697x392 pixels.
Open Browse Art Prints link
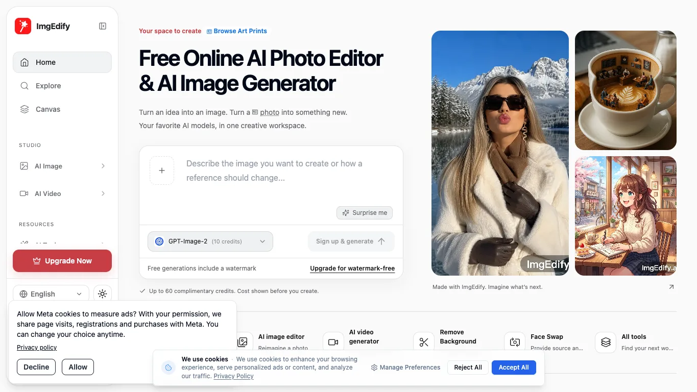(237, 31)
